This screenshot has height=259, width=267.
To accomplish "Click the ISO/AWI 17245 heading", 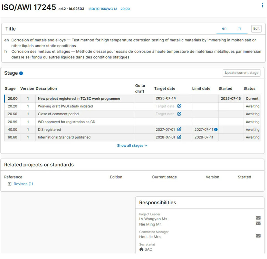I will tap(29, 7).
